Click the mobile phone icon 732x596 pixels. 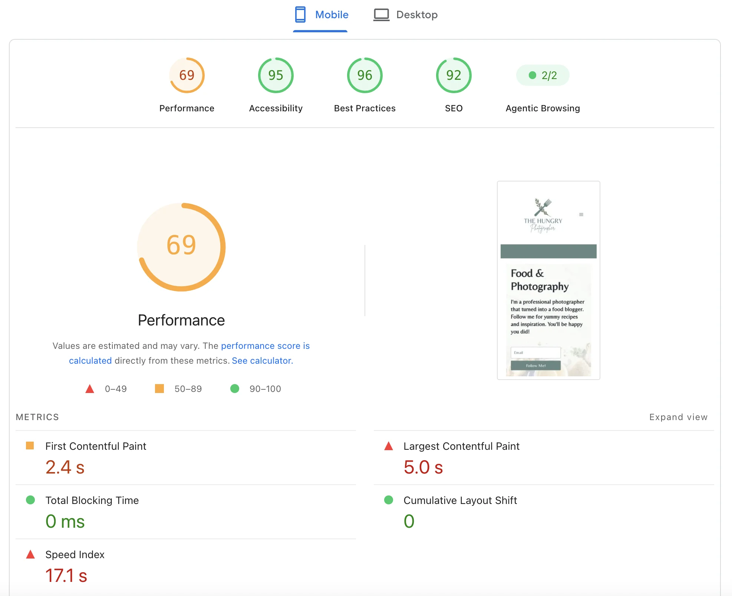pyautogui.click(x=300, y=15)
